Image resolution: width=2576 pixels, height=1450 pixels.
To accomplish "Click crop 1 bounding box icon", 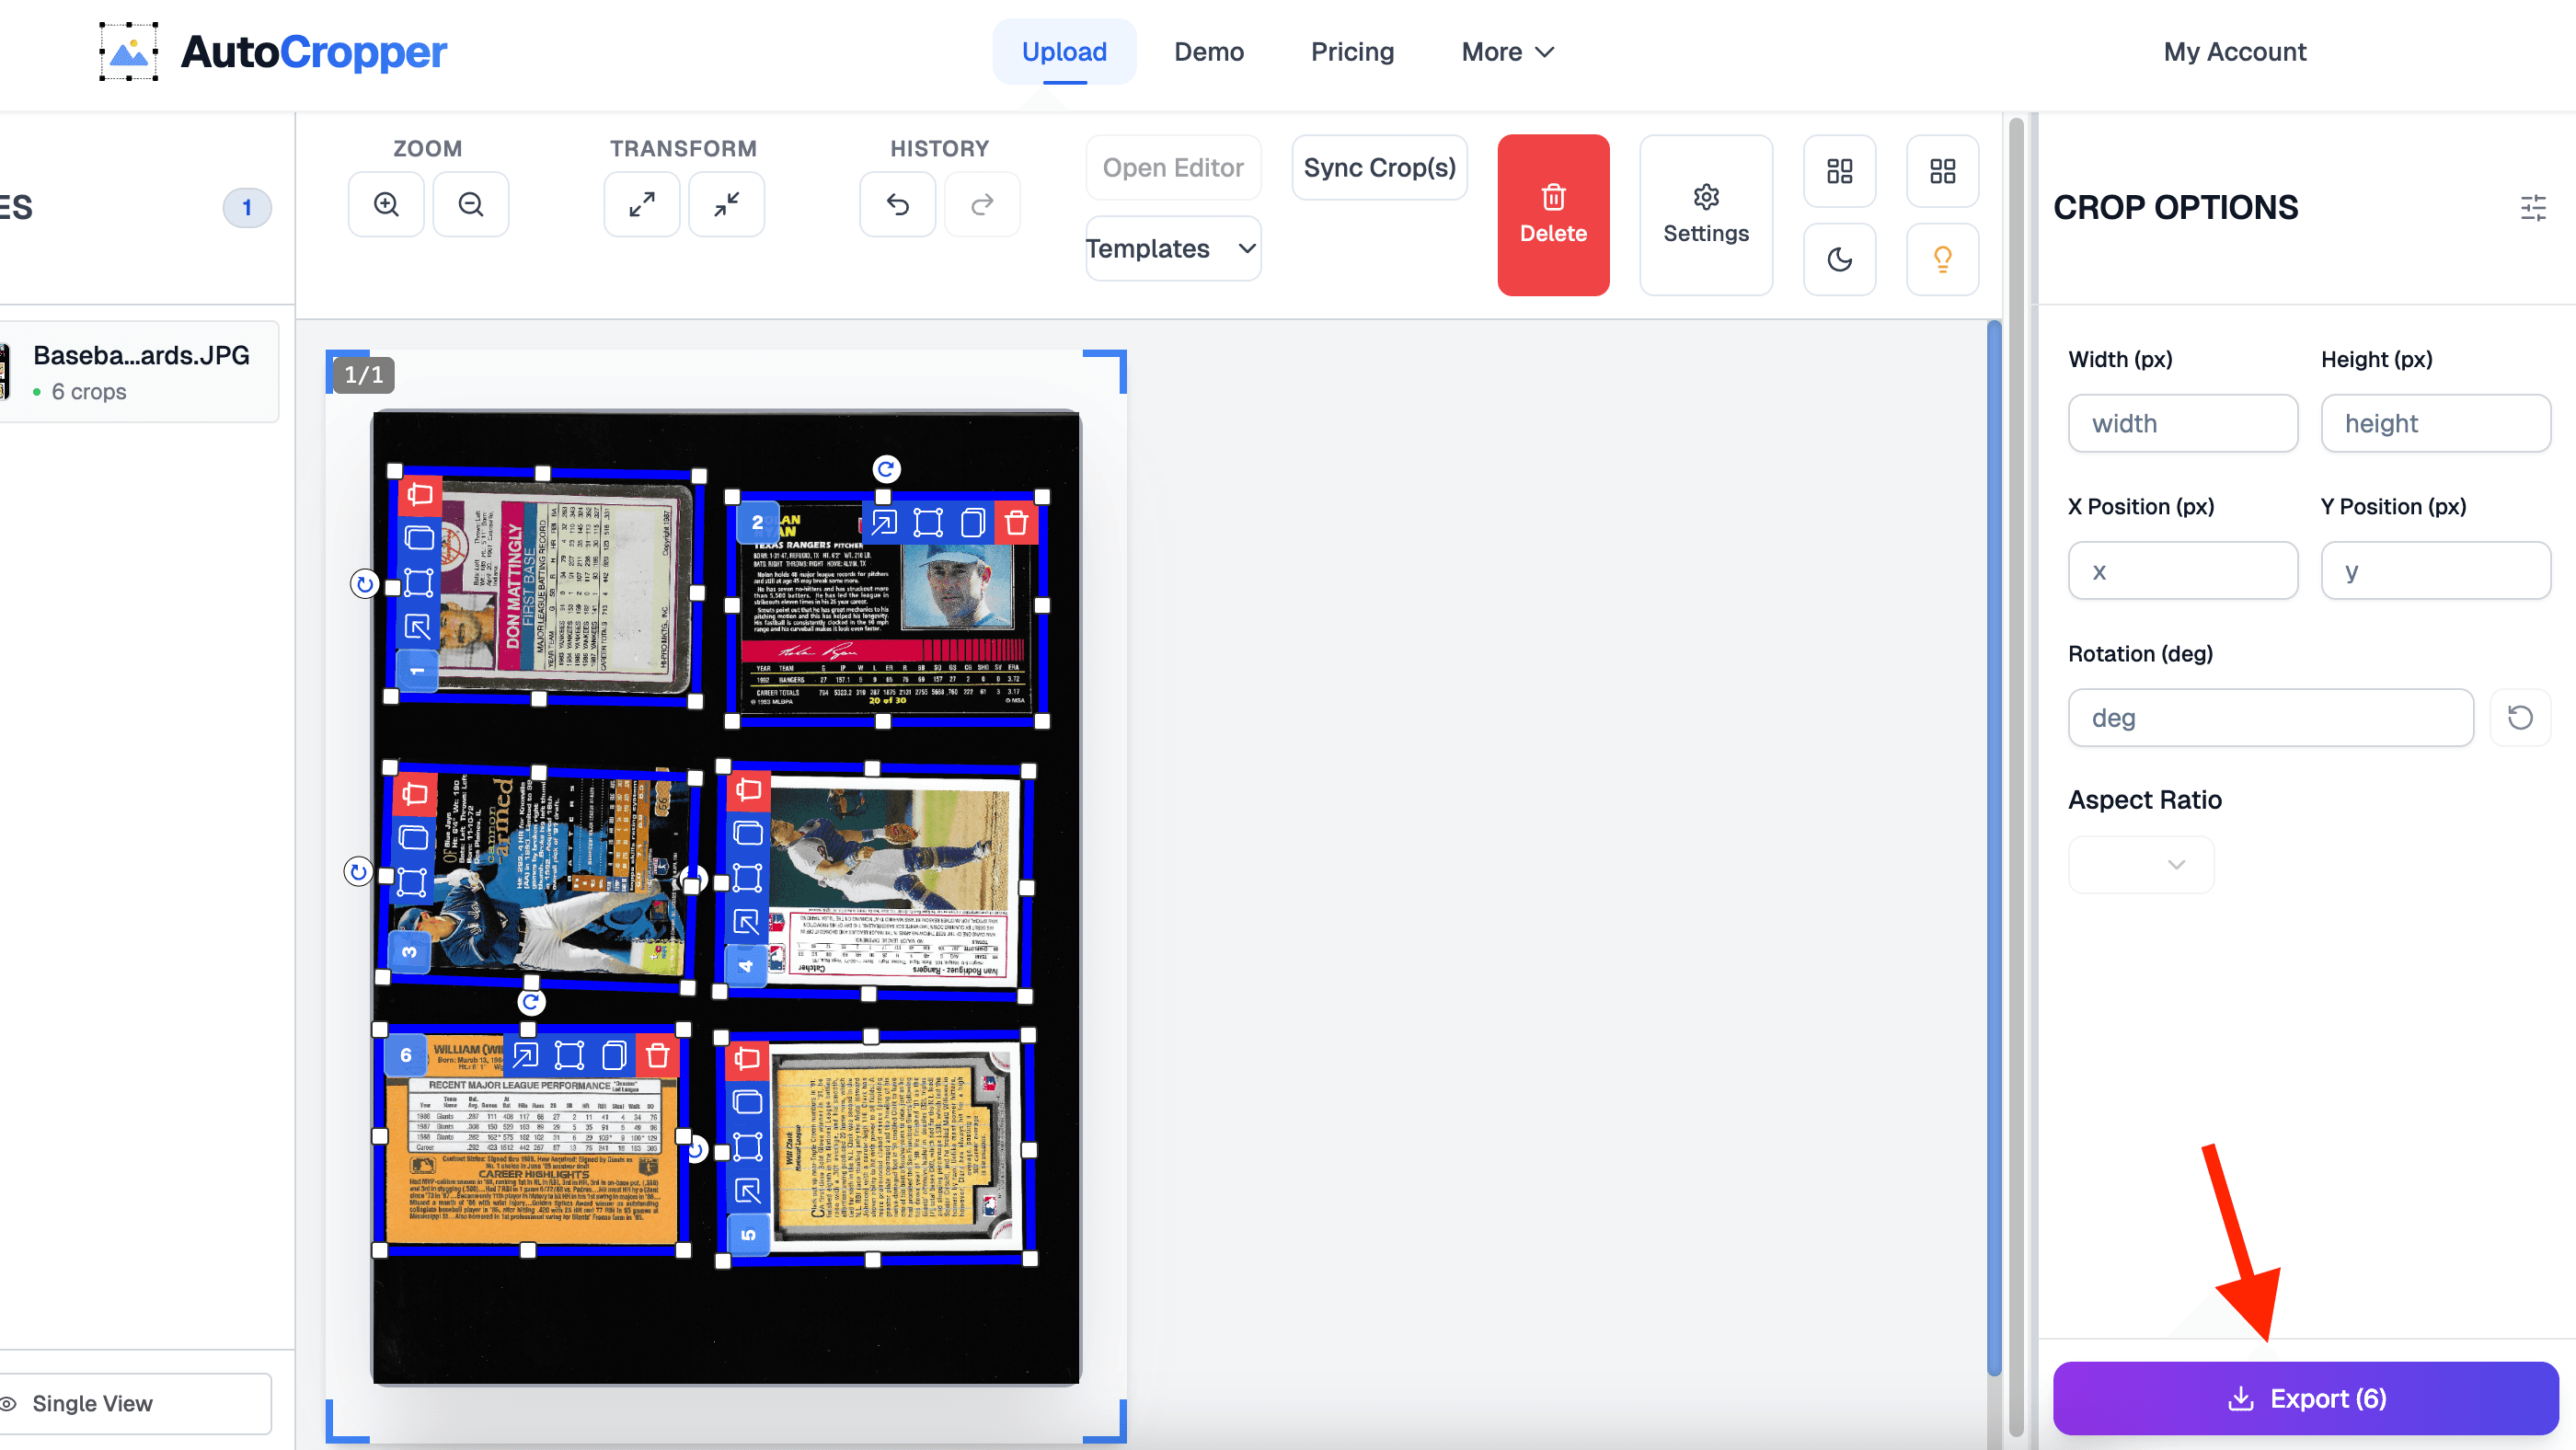I will point(419,582).
